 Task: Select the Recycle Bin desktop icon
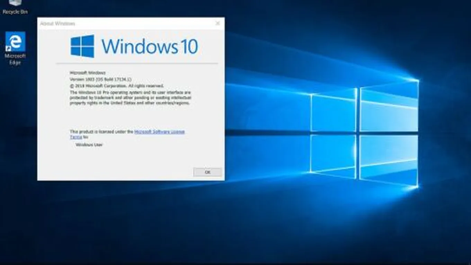(x=15, y=3)
